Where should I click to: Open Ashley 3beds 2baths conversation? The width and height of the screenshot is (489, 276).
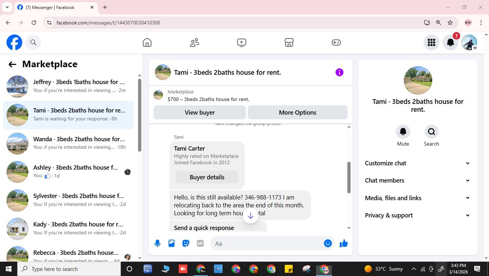click(x=68, y=172)
